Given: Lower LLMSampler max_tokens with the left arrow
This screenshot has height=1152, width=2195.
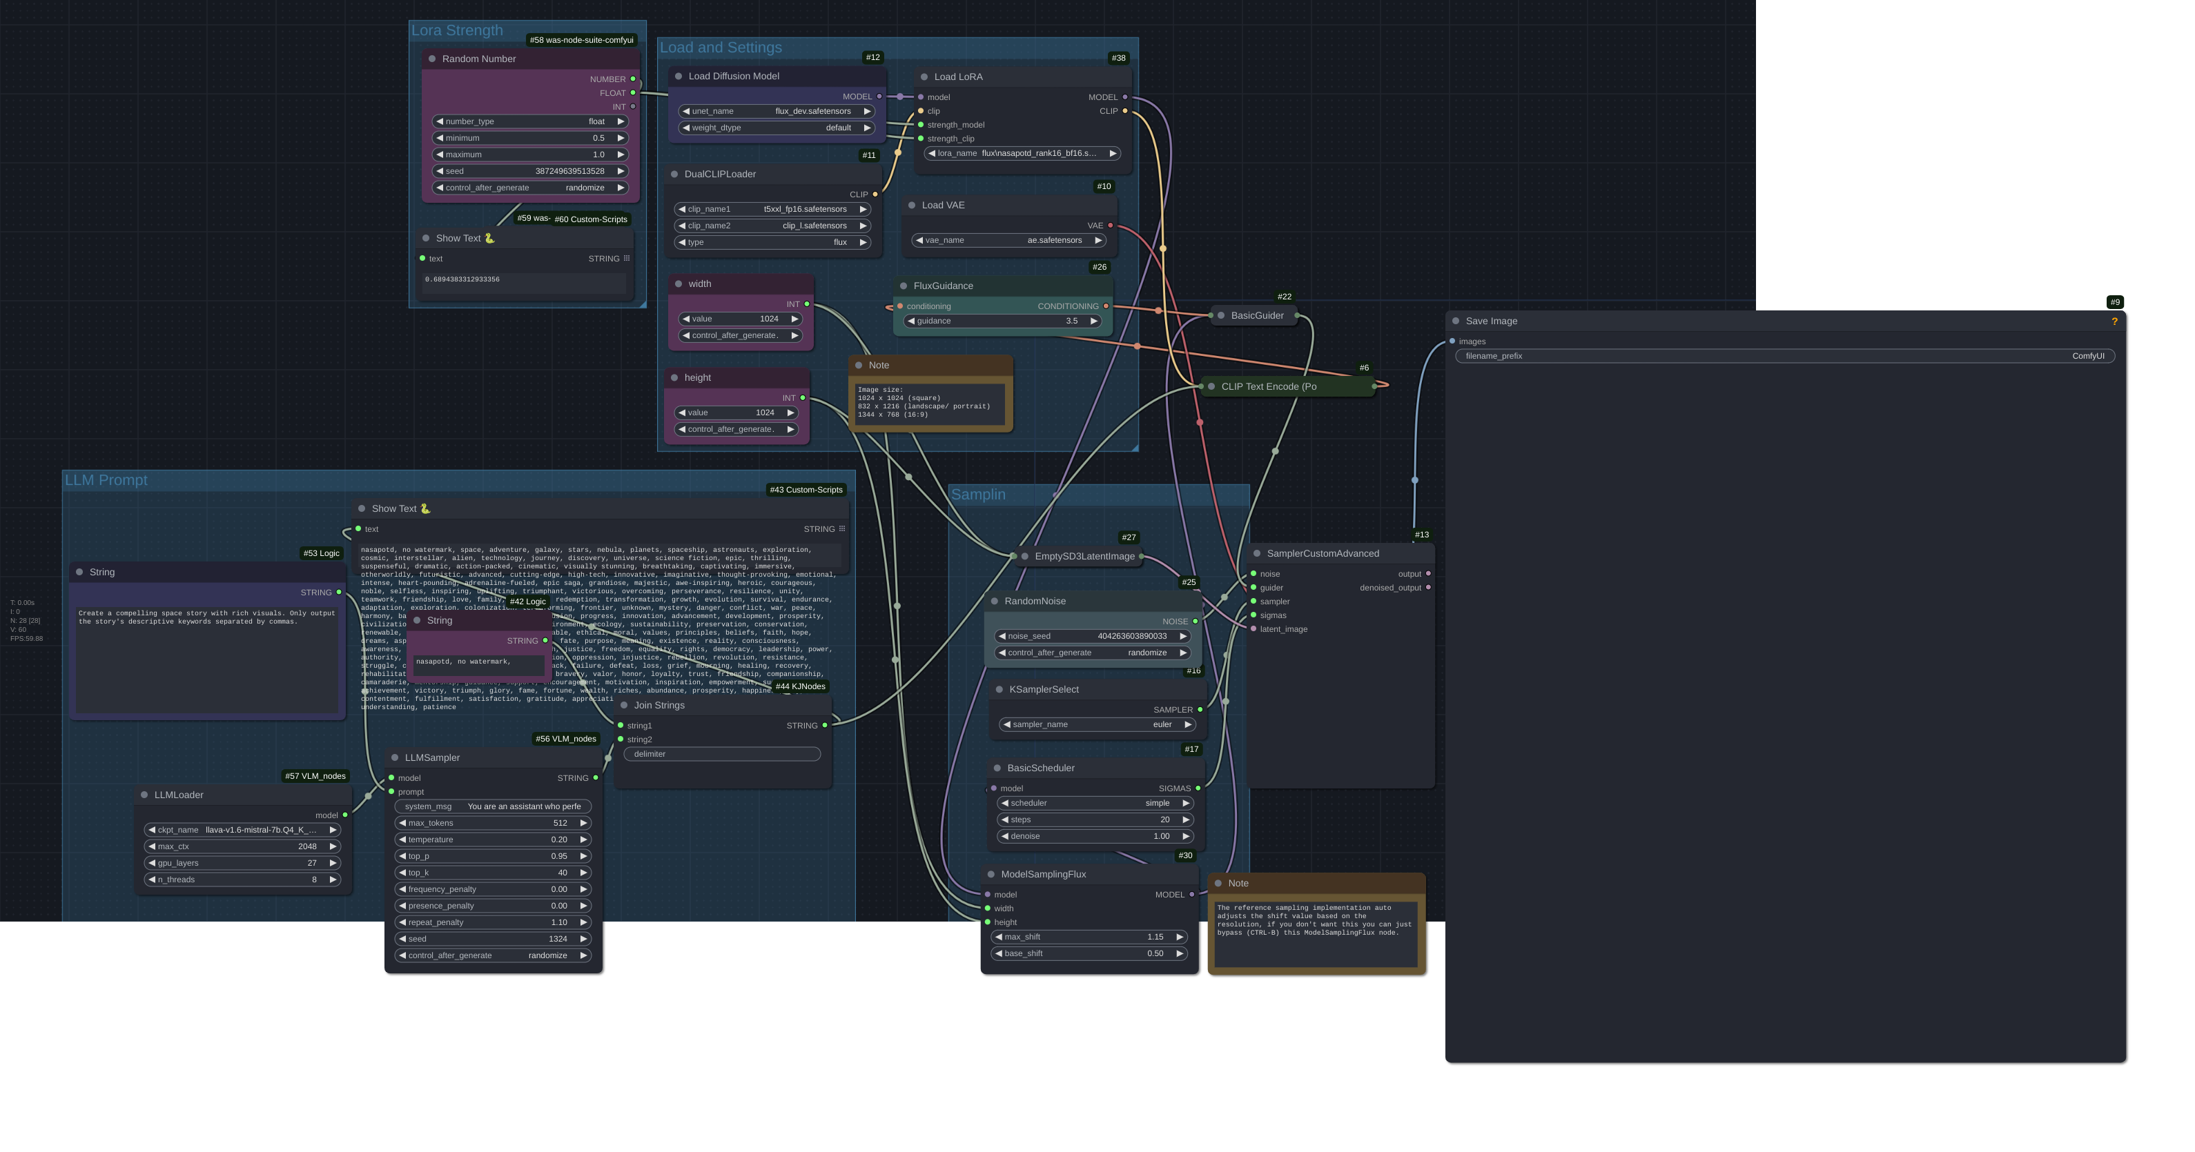Looking at the screenshot, I should [x=402, y=824].
